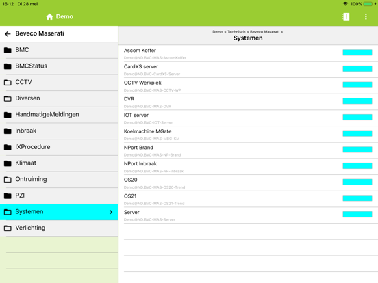
Task: Click Demo title in header
Action: pos(64,16)
